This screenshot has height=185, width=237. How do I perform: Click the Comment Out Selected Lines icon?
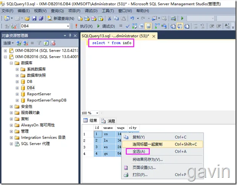(x=196, y=26)
